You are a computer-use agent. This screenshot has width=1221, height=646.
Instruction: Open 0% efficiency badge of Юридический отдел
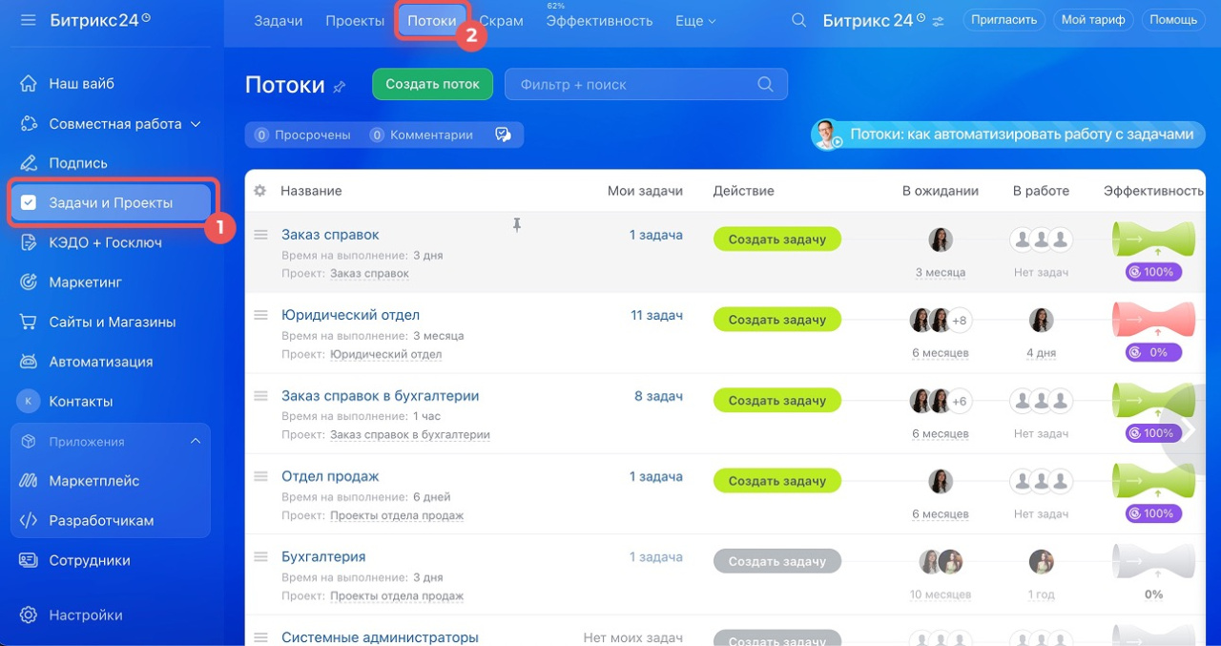tap(1152, 352)
